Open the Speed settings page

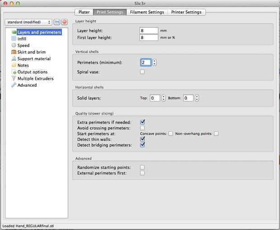[23, 45]
